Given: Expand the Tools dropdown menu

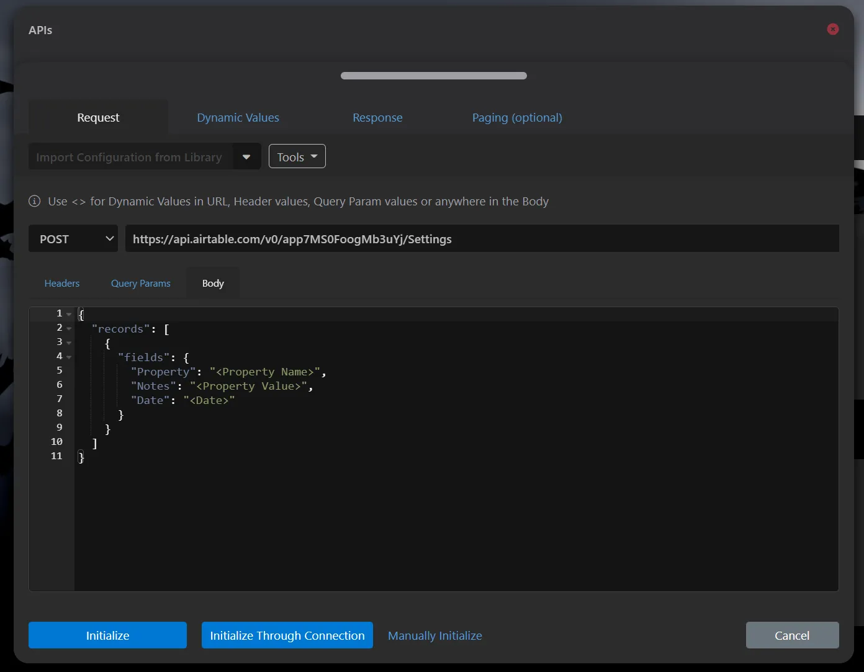Looking at the screenshot, I should pos(297,156).
